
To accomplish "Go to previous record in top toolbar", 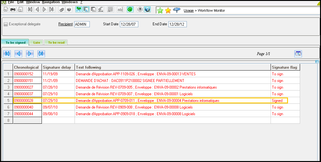I will click(x=37, y=9).
